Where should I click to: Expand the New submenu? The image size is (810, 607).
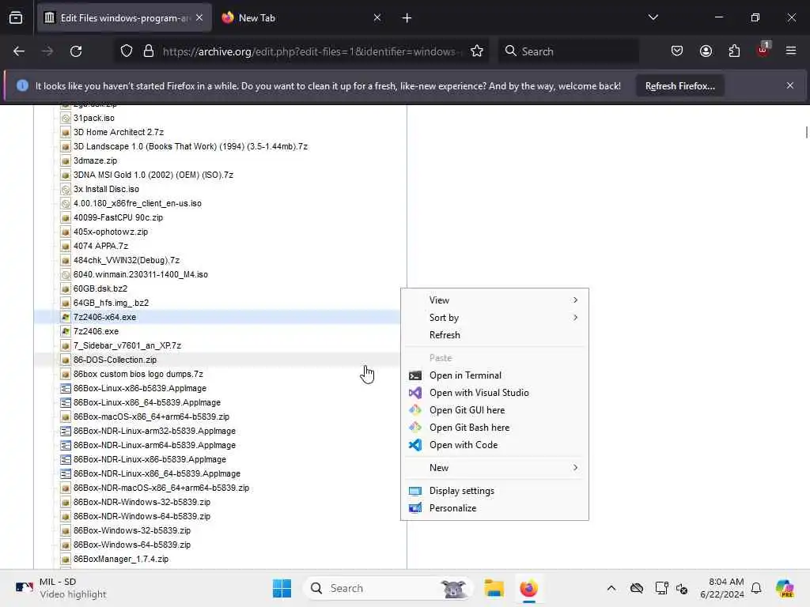click(x=494, y=468)
